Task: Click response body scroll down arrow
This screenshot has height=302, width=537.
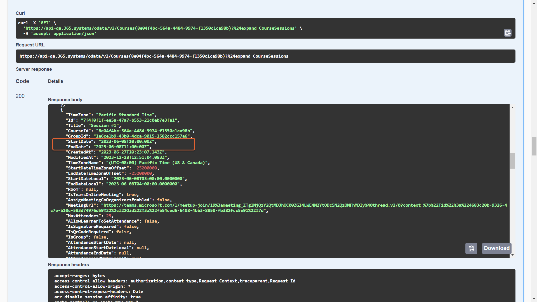Action: click(x=512, y=255)
